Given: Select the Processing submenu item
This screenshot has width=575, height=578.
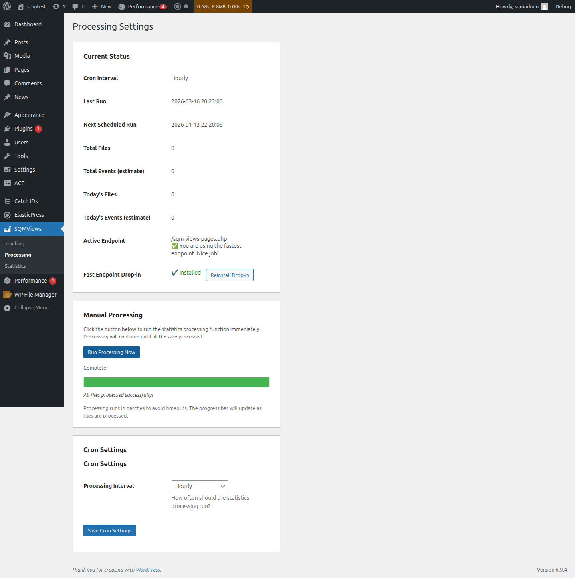Looking at the screenshot, I should [x=18, y=255].
